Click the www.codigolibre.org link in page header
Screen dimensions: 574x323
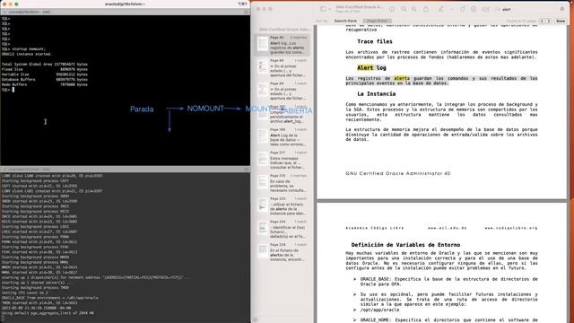(x=511, y=228)
